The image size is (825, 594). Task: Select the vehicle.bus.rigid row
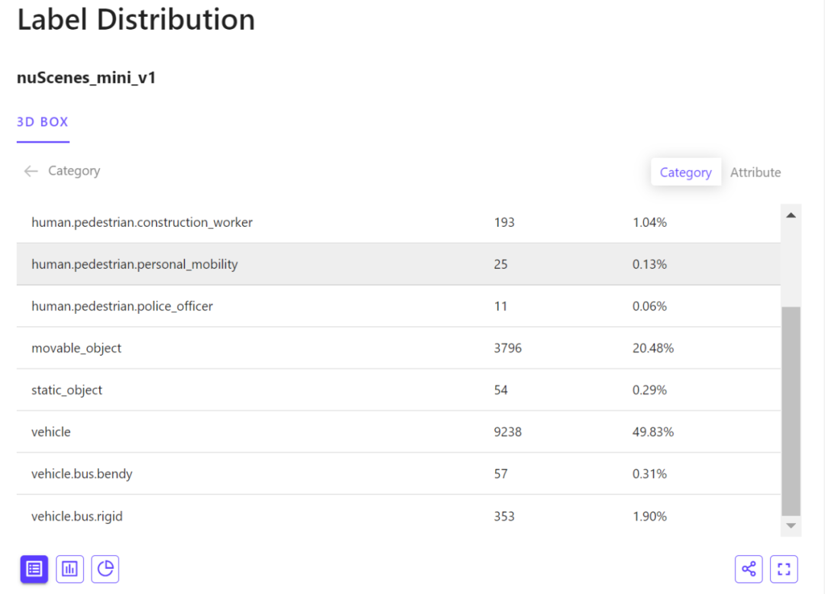coord(77,516)
